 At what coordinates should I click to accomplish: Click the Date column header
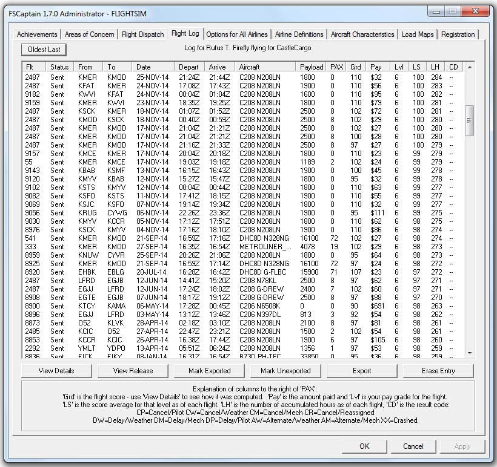(153, 67)
